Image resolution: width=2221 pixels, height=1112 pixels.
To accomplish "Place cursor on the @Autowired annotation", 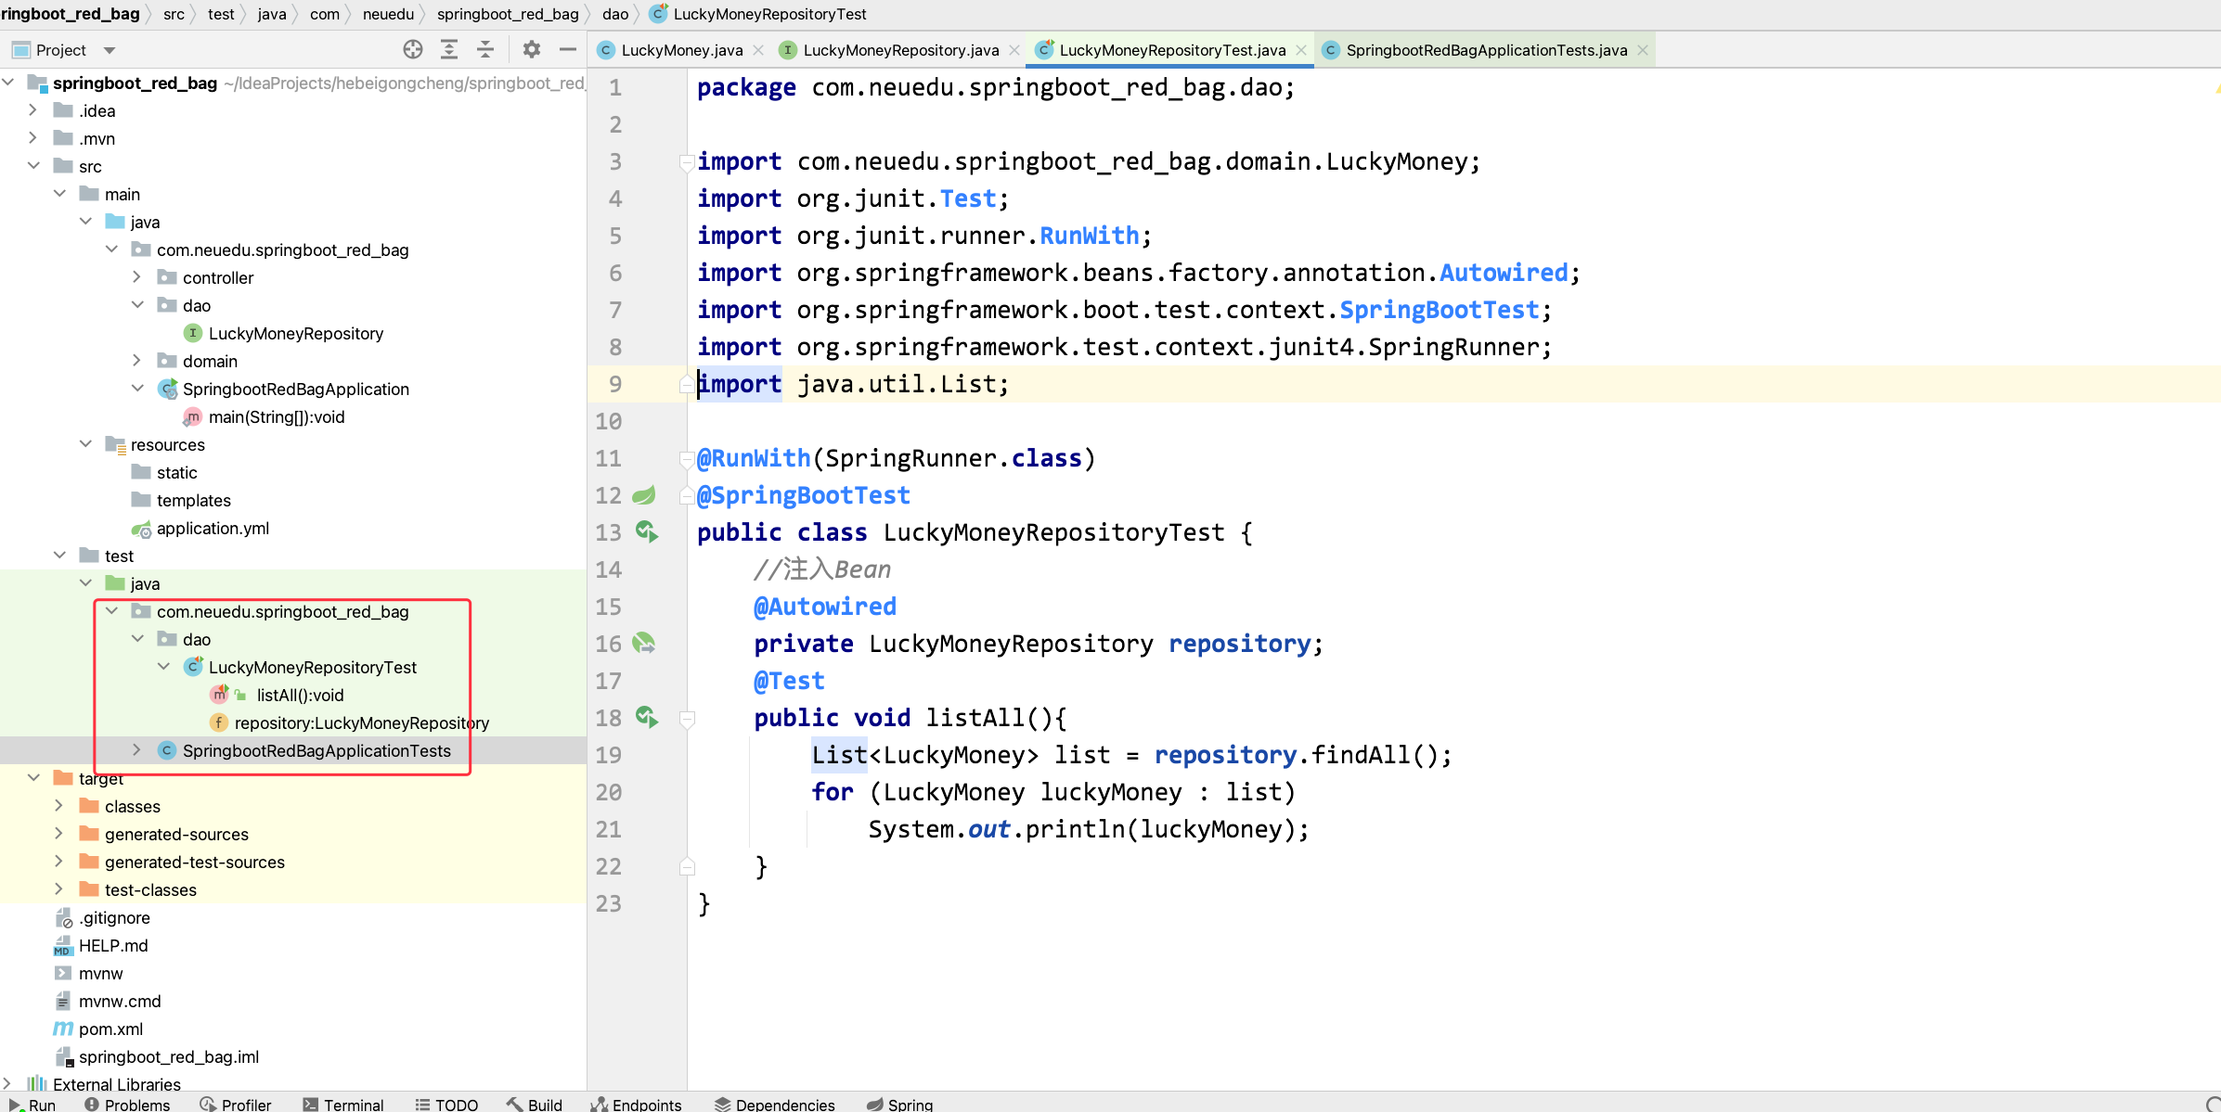I will [825, 607].
